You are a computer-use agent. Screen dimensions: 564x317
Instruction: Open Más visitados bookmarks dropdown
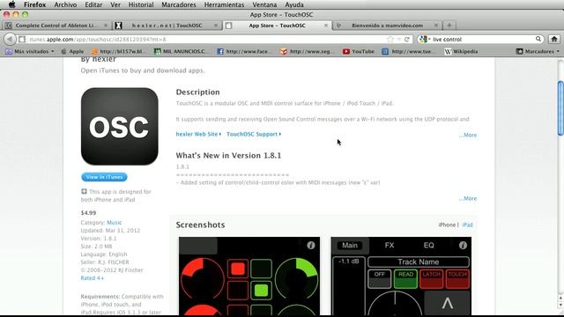(30, 51)
